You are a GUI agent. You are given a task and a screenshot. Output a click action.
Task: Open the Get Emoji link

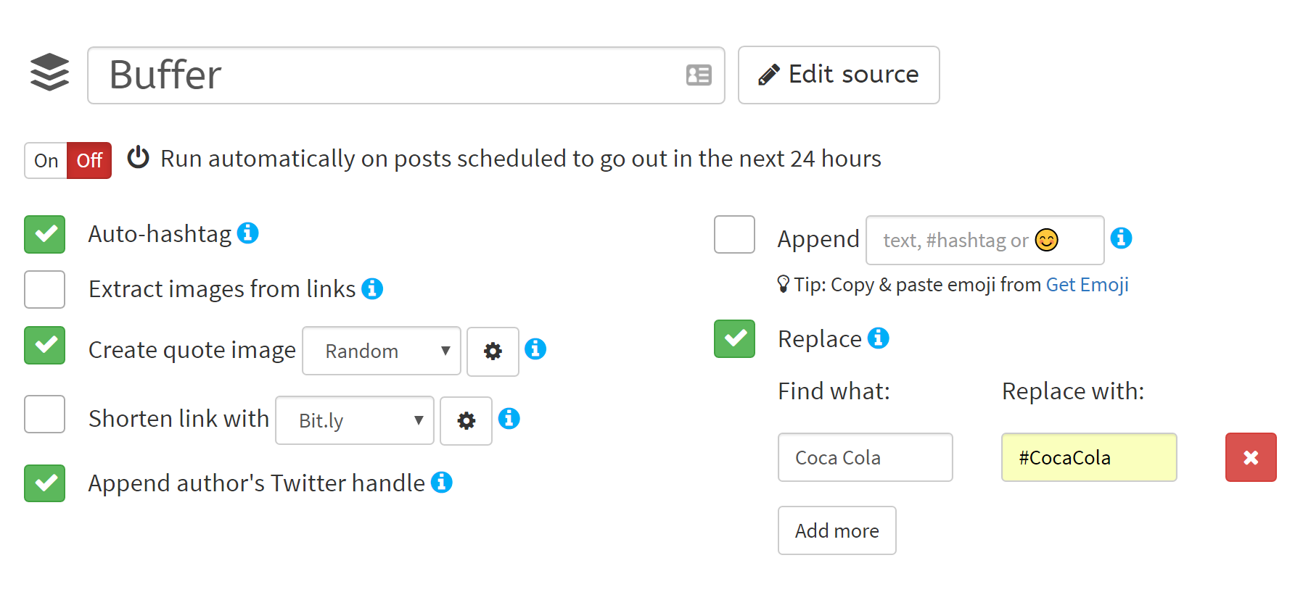pyautogui.click(x=1087, y=285)
